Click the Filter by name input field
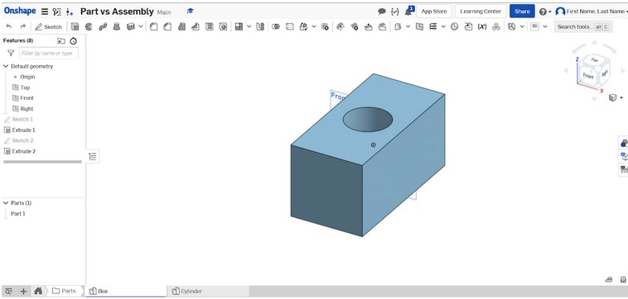 [49, 53]
